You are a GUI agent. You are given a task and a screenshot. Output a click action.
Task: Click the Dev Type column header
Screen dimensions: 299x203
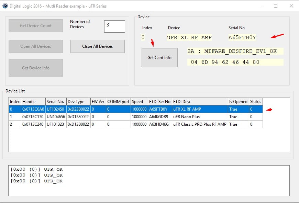coord(78,102)
